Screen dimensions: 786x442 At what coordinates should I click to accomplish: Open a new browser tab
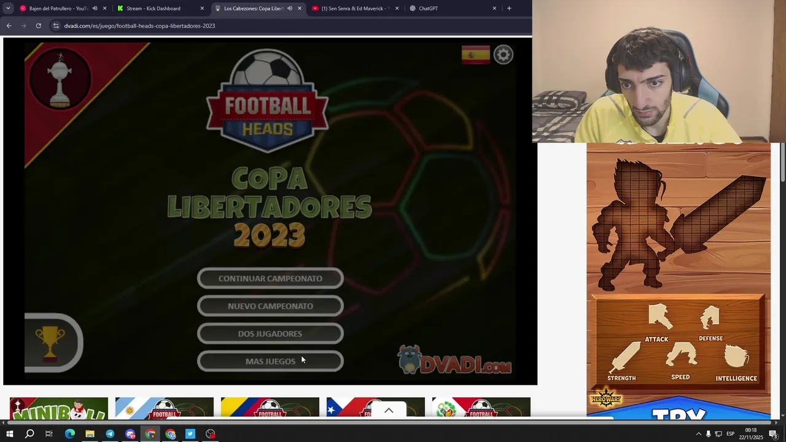click(x=509, y=9)
